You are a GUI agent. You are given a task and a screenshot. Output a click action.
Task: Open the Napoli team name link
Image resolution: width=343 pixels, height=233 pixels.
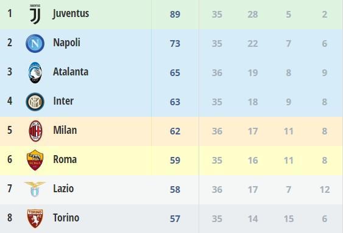click(66, 43)
